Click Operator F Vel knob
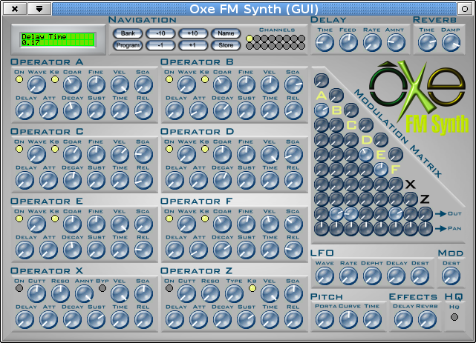The image size is (476, 343). click(x=270, y=224)
